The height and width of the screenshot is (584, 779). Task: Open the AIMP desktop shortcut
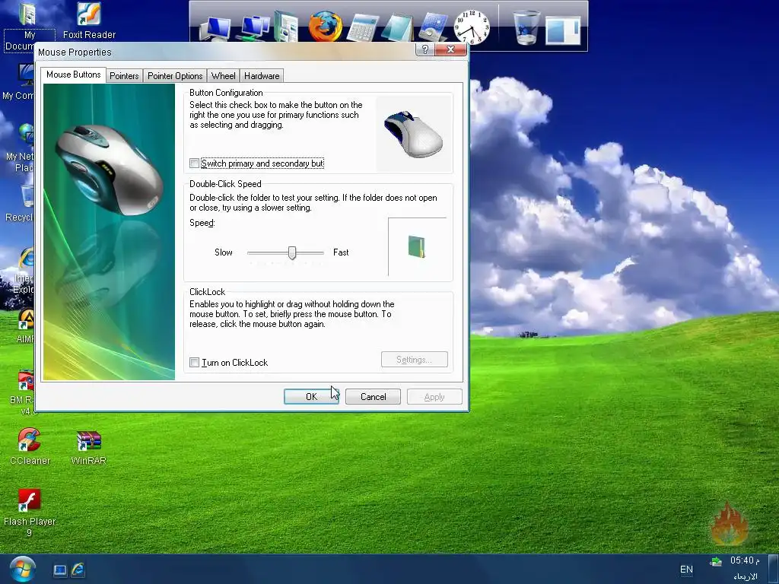[25, 325]
